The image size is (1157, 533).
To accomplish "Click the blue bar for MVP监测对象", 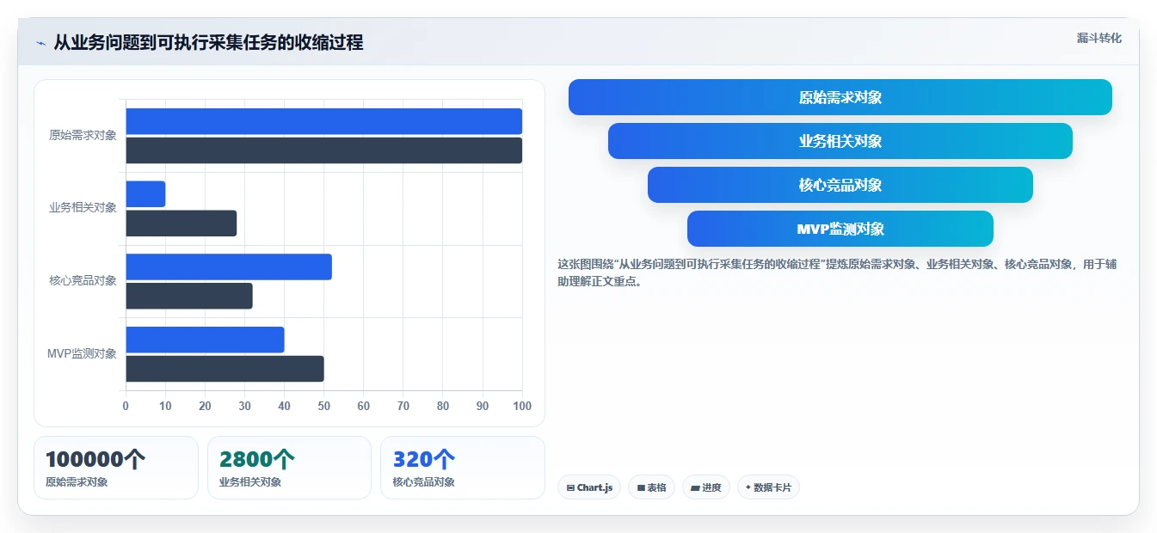I will coord(205,340).
